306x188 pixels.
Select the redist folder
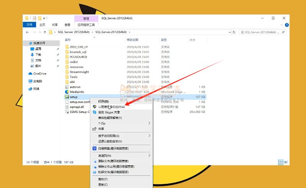(x=73, y=62)
